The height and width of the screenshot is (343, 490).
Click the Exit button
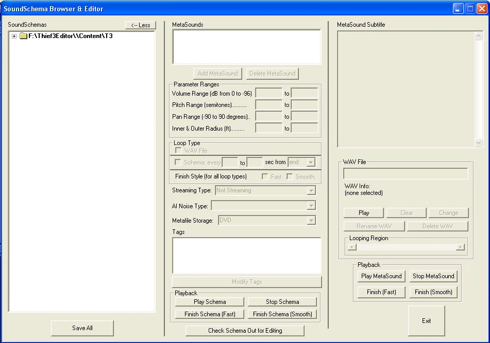point(426,321)
